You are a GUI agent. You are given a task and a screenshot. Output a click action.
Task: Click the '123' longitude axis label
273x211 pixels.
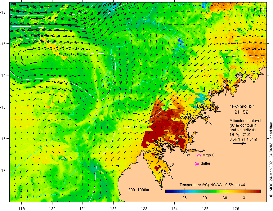(x=144, y=209)
